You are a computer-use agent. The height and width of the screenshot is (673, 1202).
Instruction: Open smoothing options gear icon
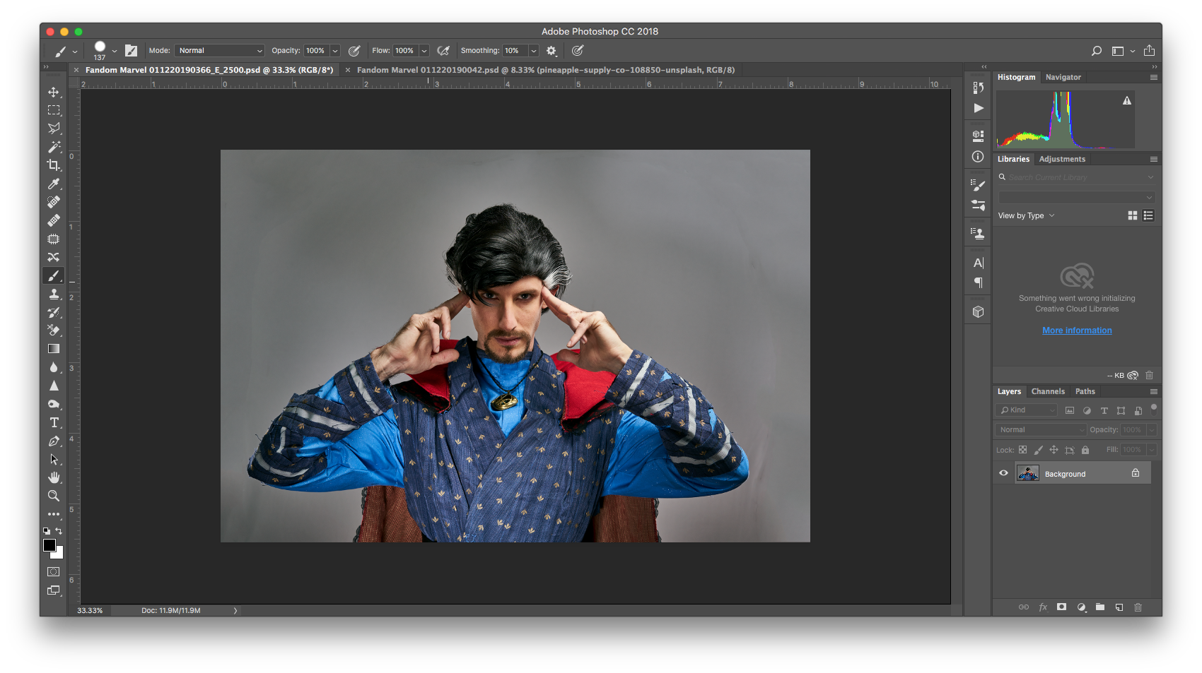pos(552,51)
